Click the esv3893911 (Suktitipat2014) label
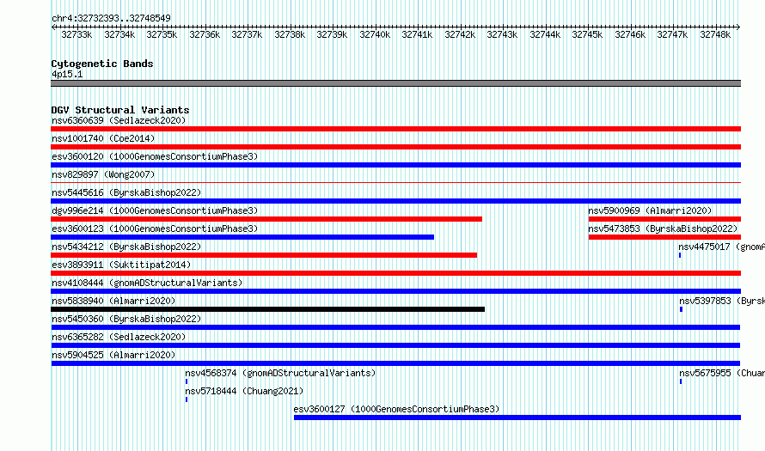Image resolution: width=765 pixels, height=451 pixels. [121, 265]
